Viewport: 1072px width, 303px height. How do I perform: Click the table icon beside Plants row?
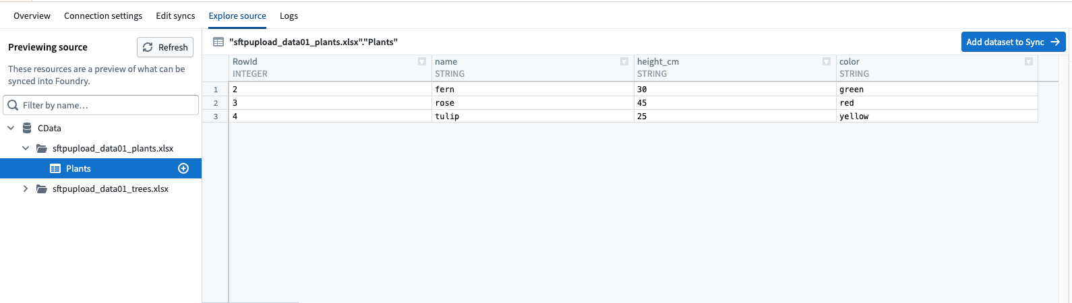pos(55,168)
